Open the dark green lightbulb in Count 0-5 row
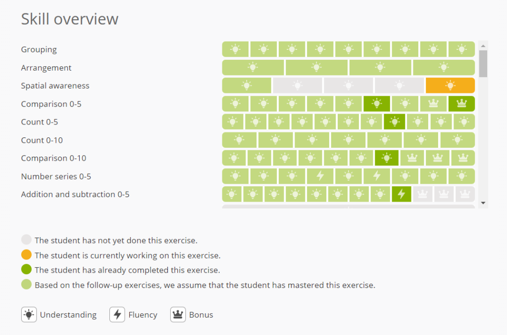The height and width of the screenshot is (335, 507). click(x=394, y=122)
